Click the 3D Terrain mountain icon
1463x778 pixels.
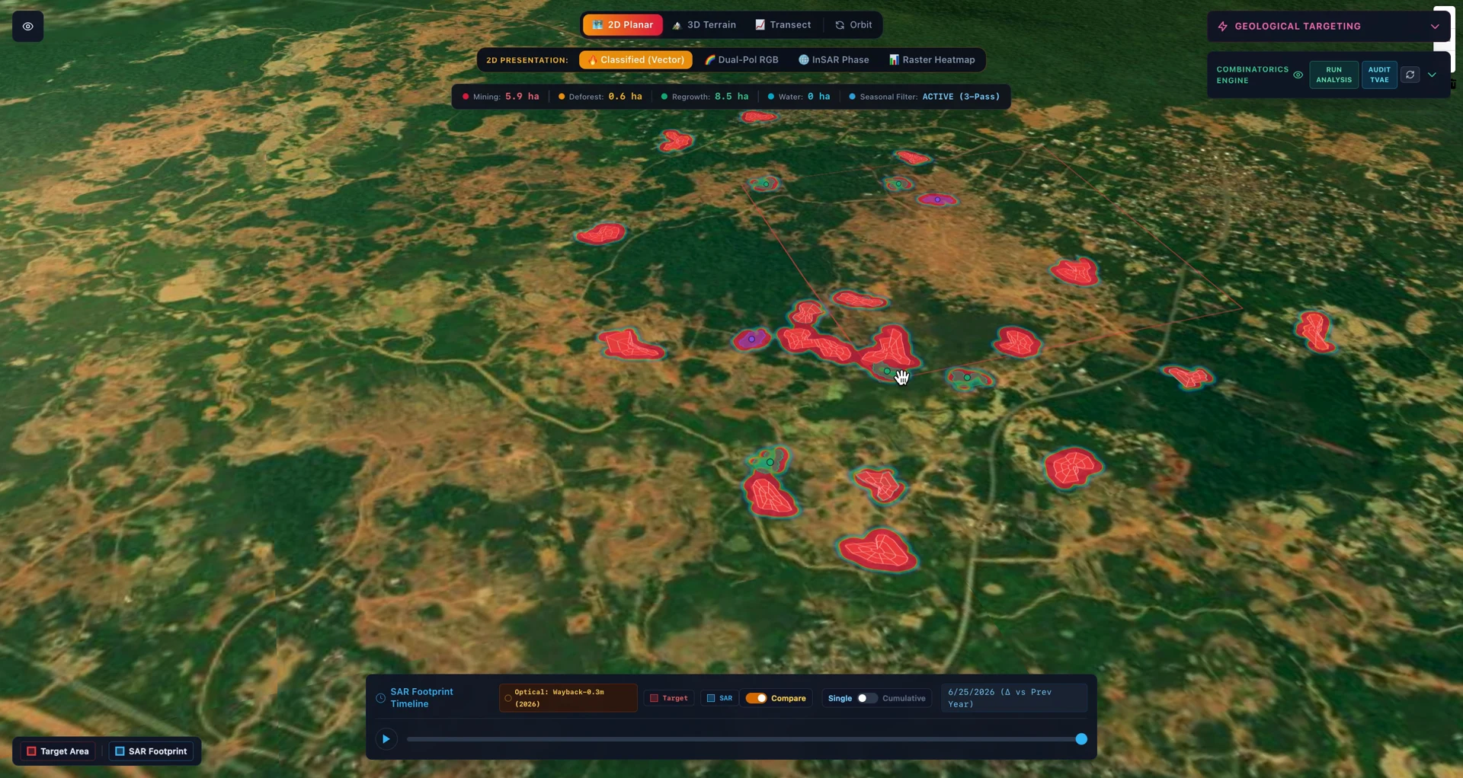[677, 25]
